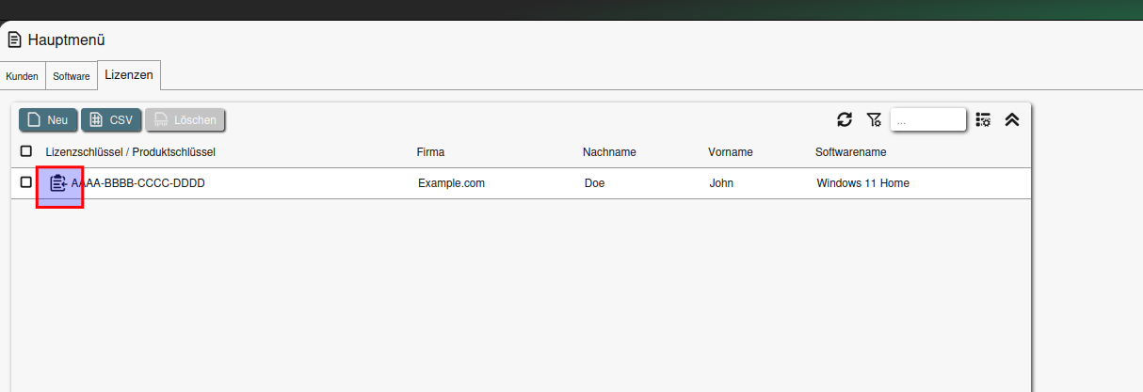Switch to the Software tab
The width and height of the screenshot is (1143, 392).
[x=72, y=76]
